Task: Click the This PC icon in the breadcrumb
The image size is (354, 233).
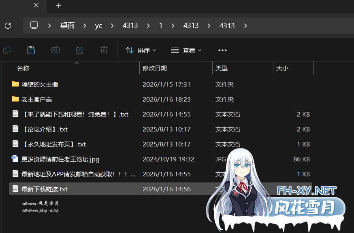Action: tap(34, 25)
